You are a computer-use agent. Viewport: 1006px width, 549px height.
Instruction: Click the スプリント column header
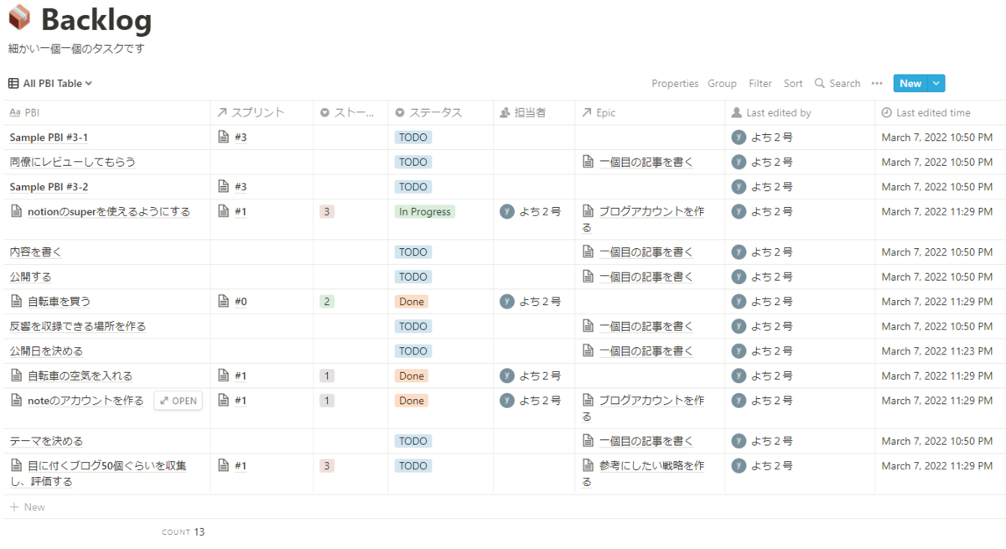click(x=262, y=112)
